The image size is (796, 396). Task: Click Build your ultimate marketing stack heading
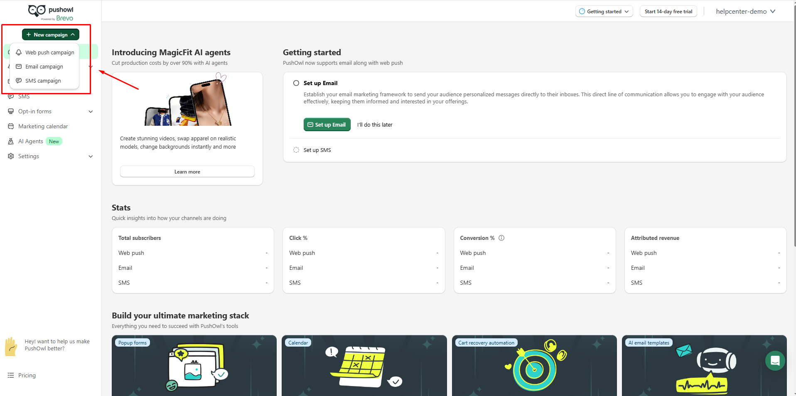180,315
